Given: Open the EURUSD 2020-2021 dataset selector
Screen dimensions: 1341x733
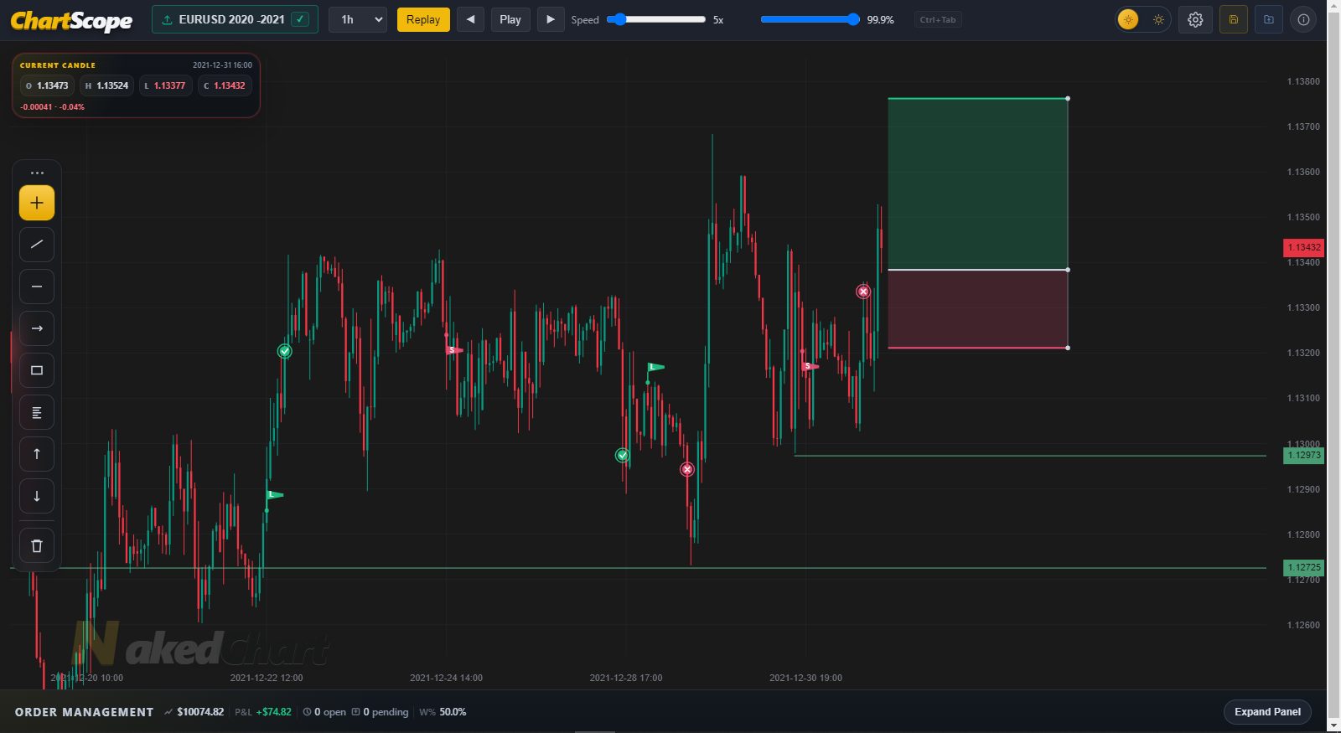Looking at the screenshot, I should [235, 19].
